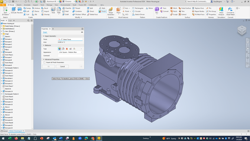The height and width of the screenshot is (141, 250).
Task: Switch to the Manage ribbon tab
Action: (x=49, y=5)
